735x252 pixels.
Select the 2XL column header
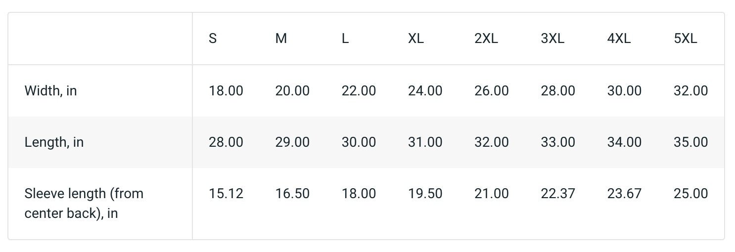(x=486, y=39)
